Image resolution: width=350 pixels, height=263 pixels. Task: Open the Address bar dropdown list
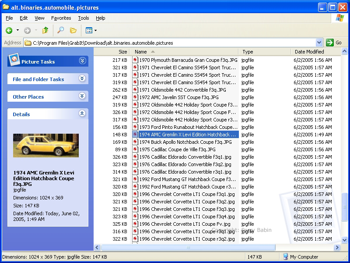(x=319, y=43)
